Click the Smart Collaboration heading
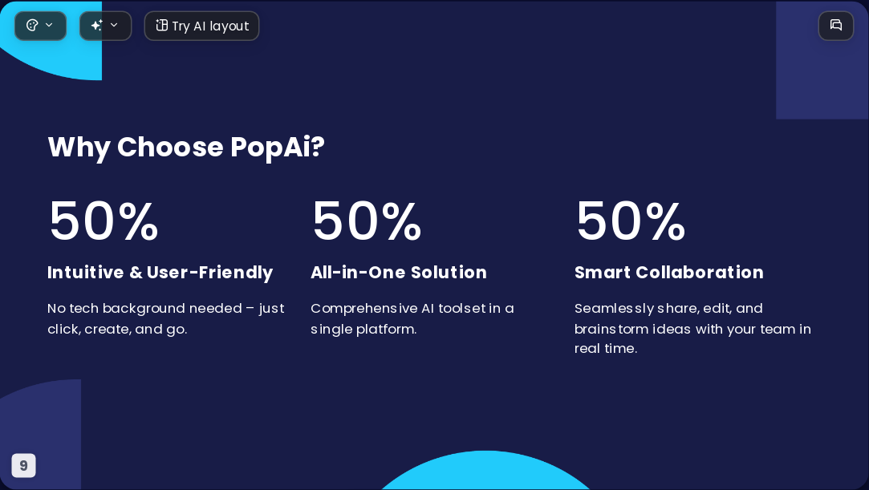 pos(669,273)
